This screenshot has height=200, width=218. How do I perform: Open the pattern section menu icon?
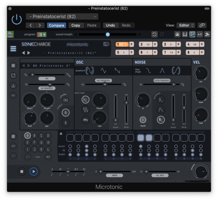(13, 136)
